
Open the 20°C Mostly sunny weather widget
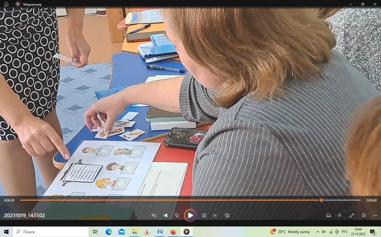pos(290,232)
